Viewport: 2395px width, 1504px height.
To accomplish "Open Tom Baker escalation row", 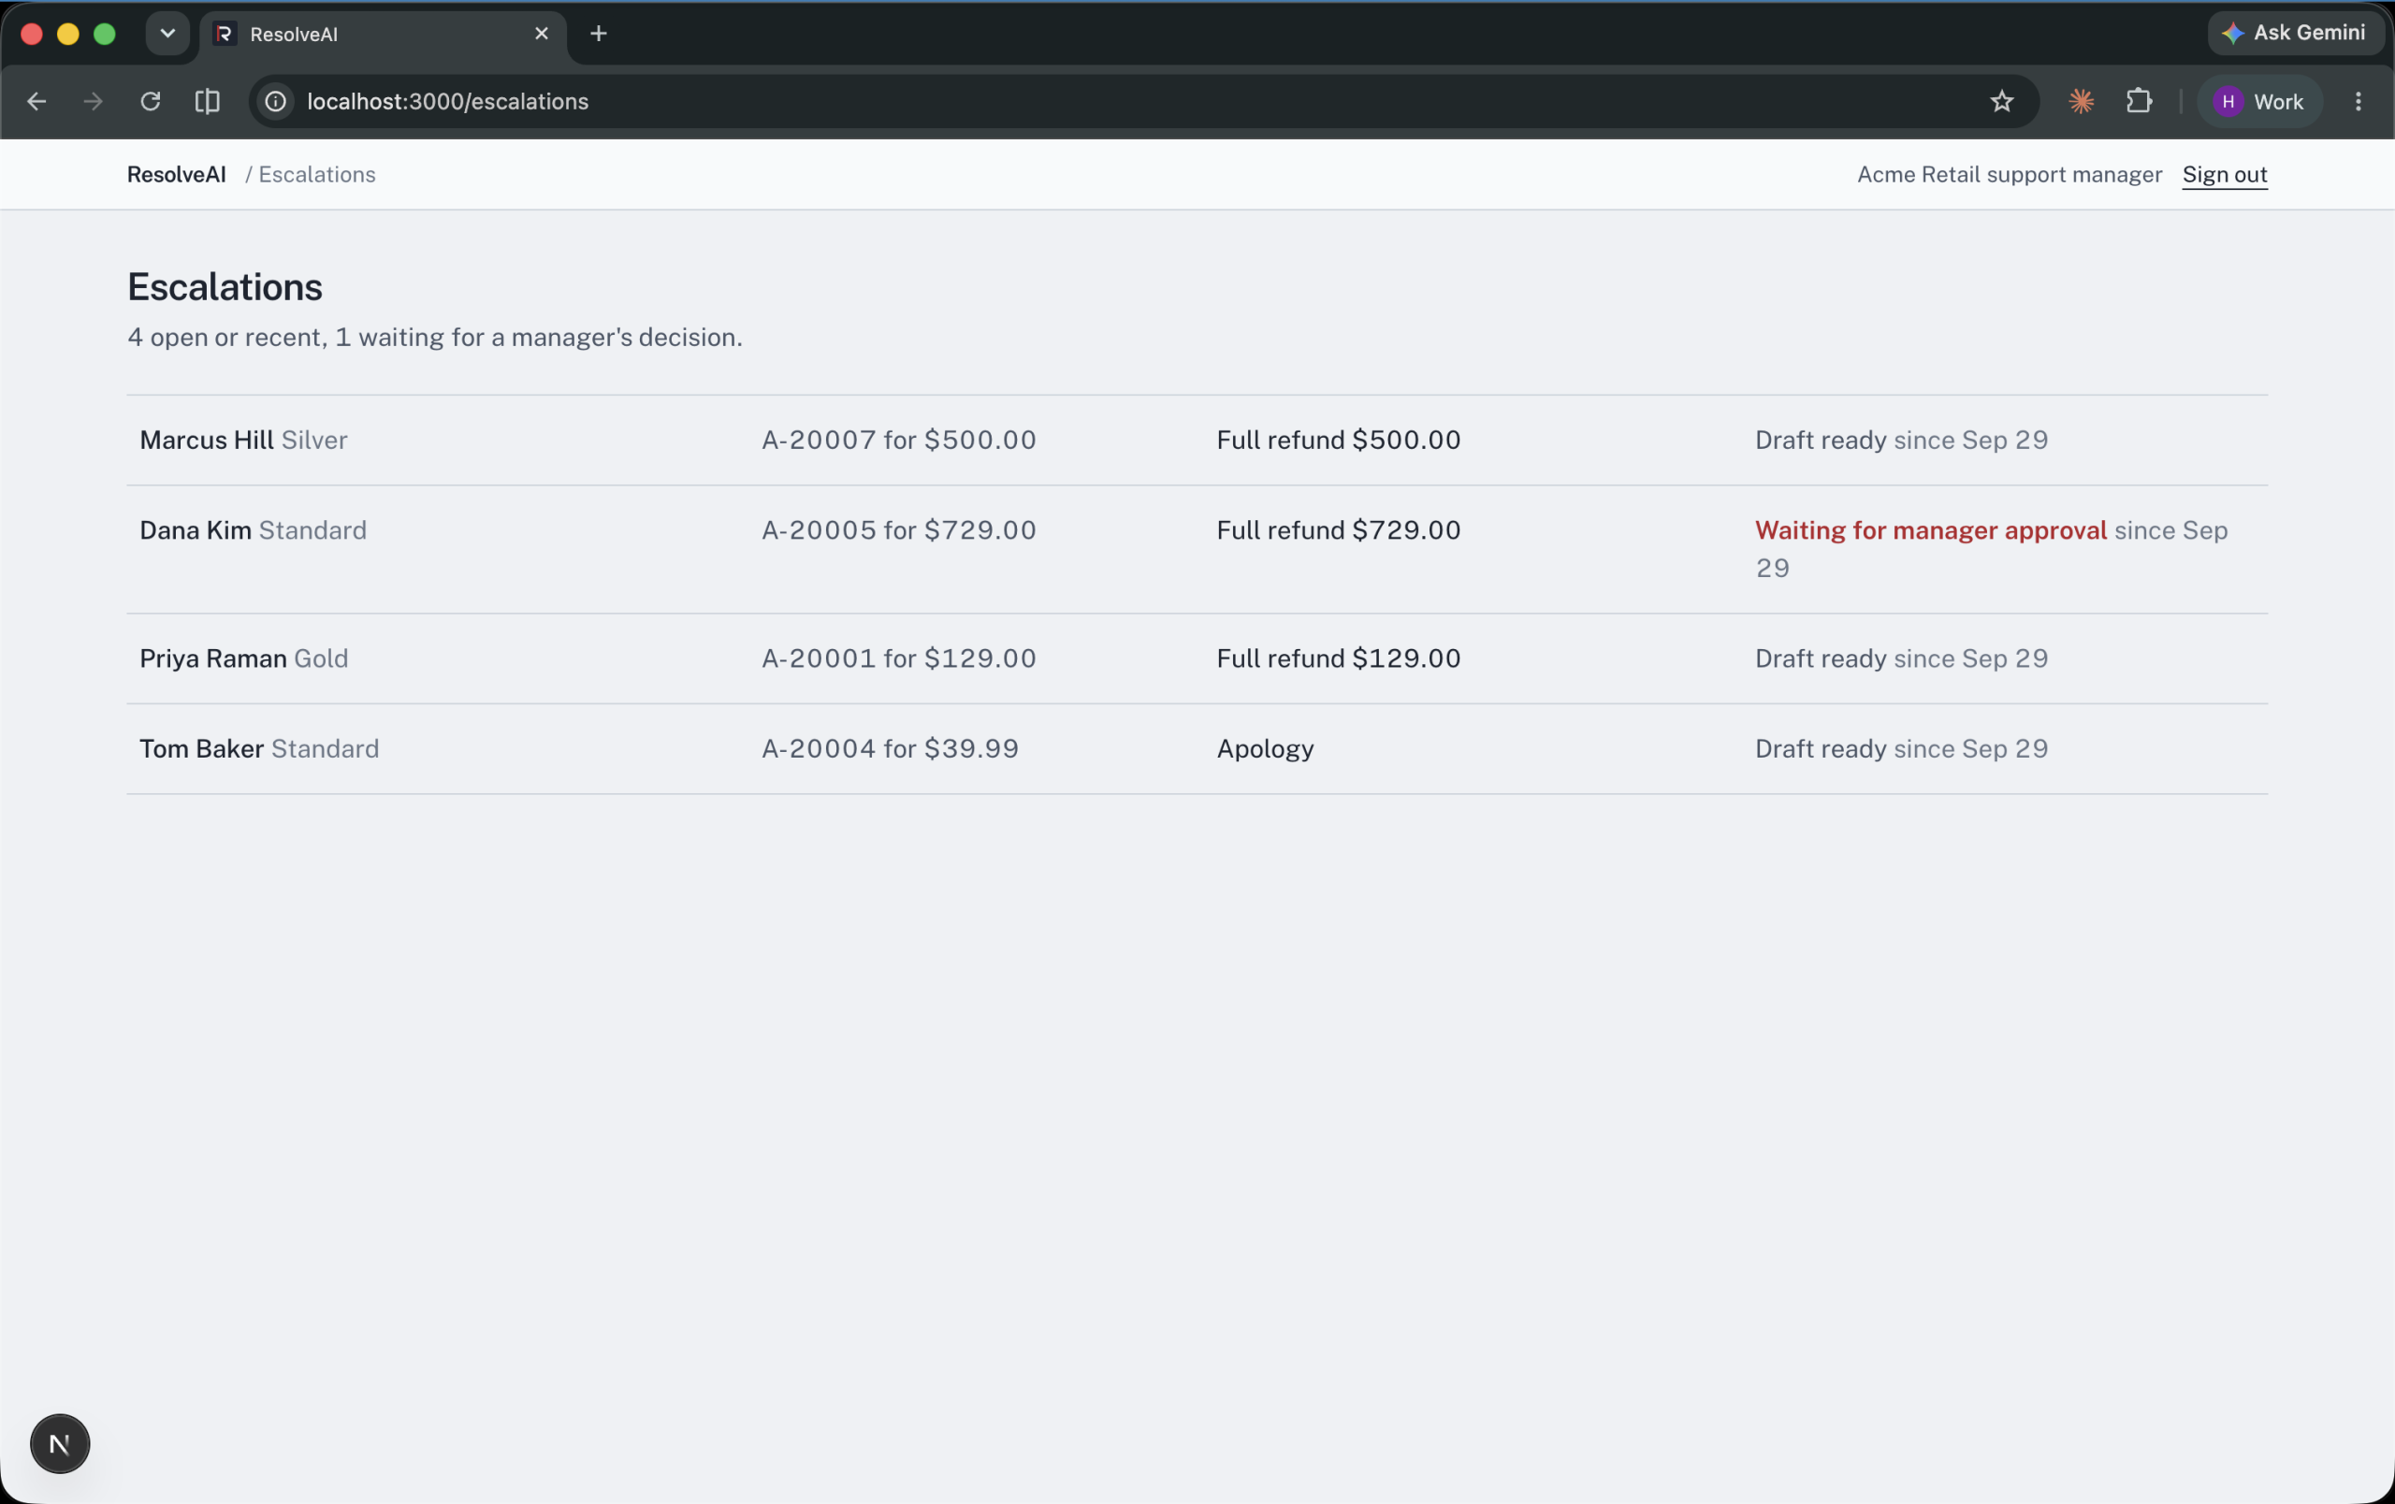I will [x=1197, y=748].
